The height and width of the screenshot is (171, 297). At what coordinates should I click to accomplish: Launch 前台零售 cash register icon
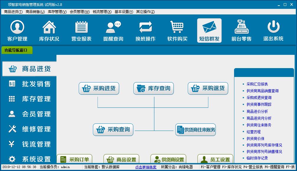pos(241,31)
